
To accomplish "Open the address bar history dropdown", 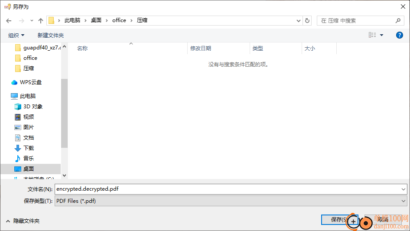I will pyautogui.click(x=298, y=21).
